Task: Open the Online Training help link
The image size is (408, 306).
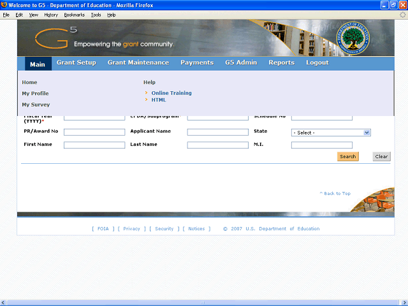Action: pos(171,93)
